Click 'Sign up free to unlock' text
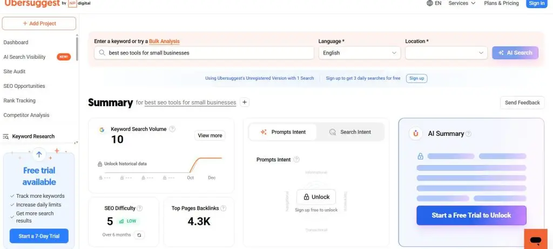The height and width of the screenshot is (249, 553). 316,210
